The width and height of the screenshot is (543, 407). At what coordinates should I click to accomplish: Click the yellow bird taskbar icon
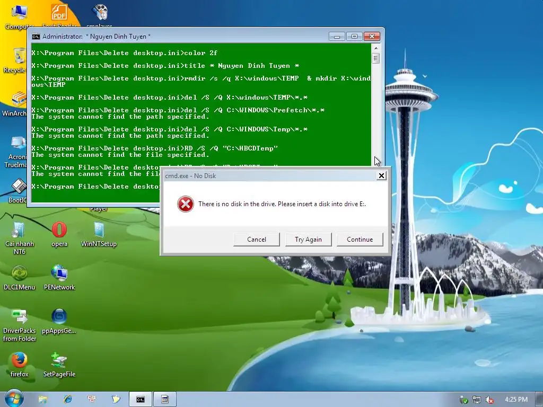pyautogui.click(x=116, y=400)
